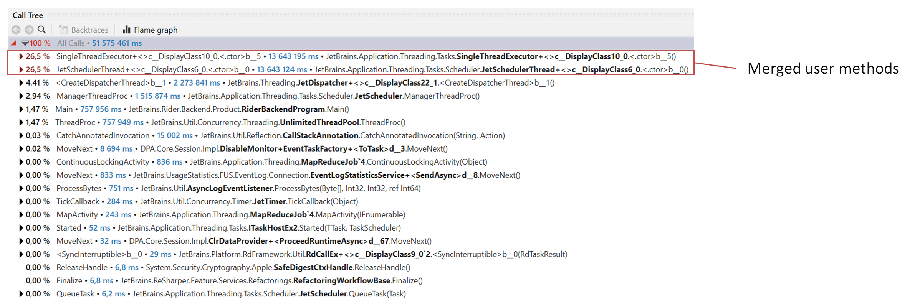Click the Backtraces folder icon

63,30
